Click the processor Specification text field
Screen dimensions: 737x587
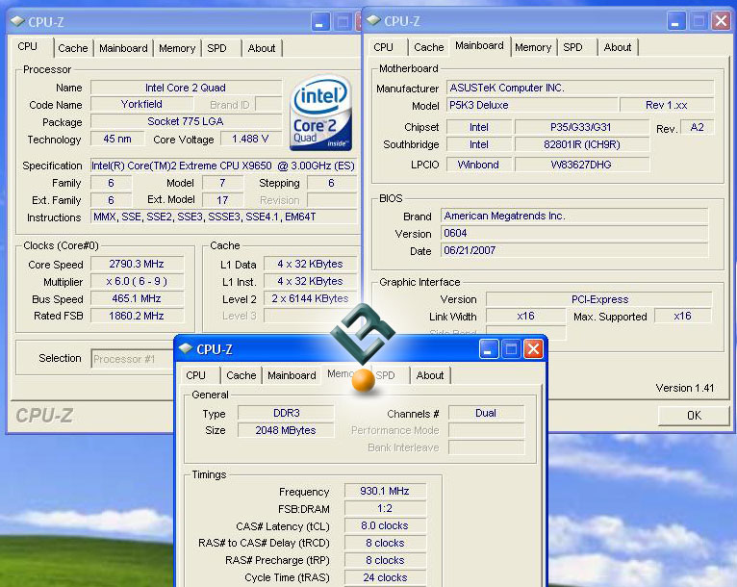point(223,166)
